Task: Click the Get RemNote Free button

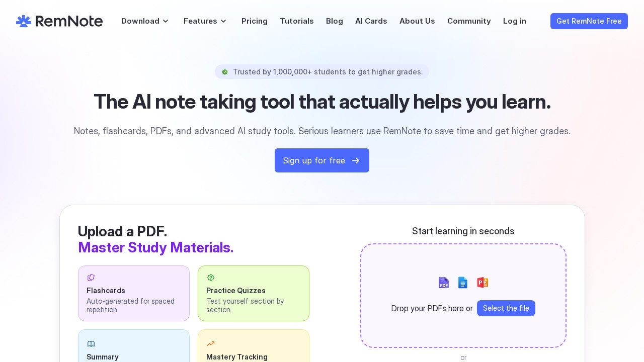Action: click(x=589, y=21)
